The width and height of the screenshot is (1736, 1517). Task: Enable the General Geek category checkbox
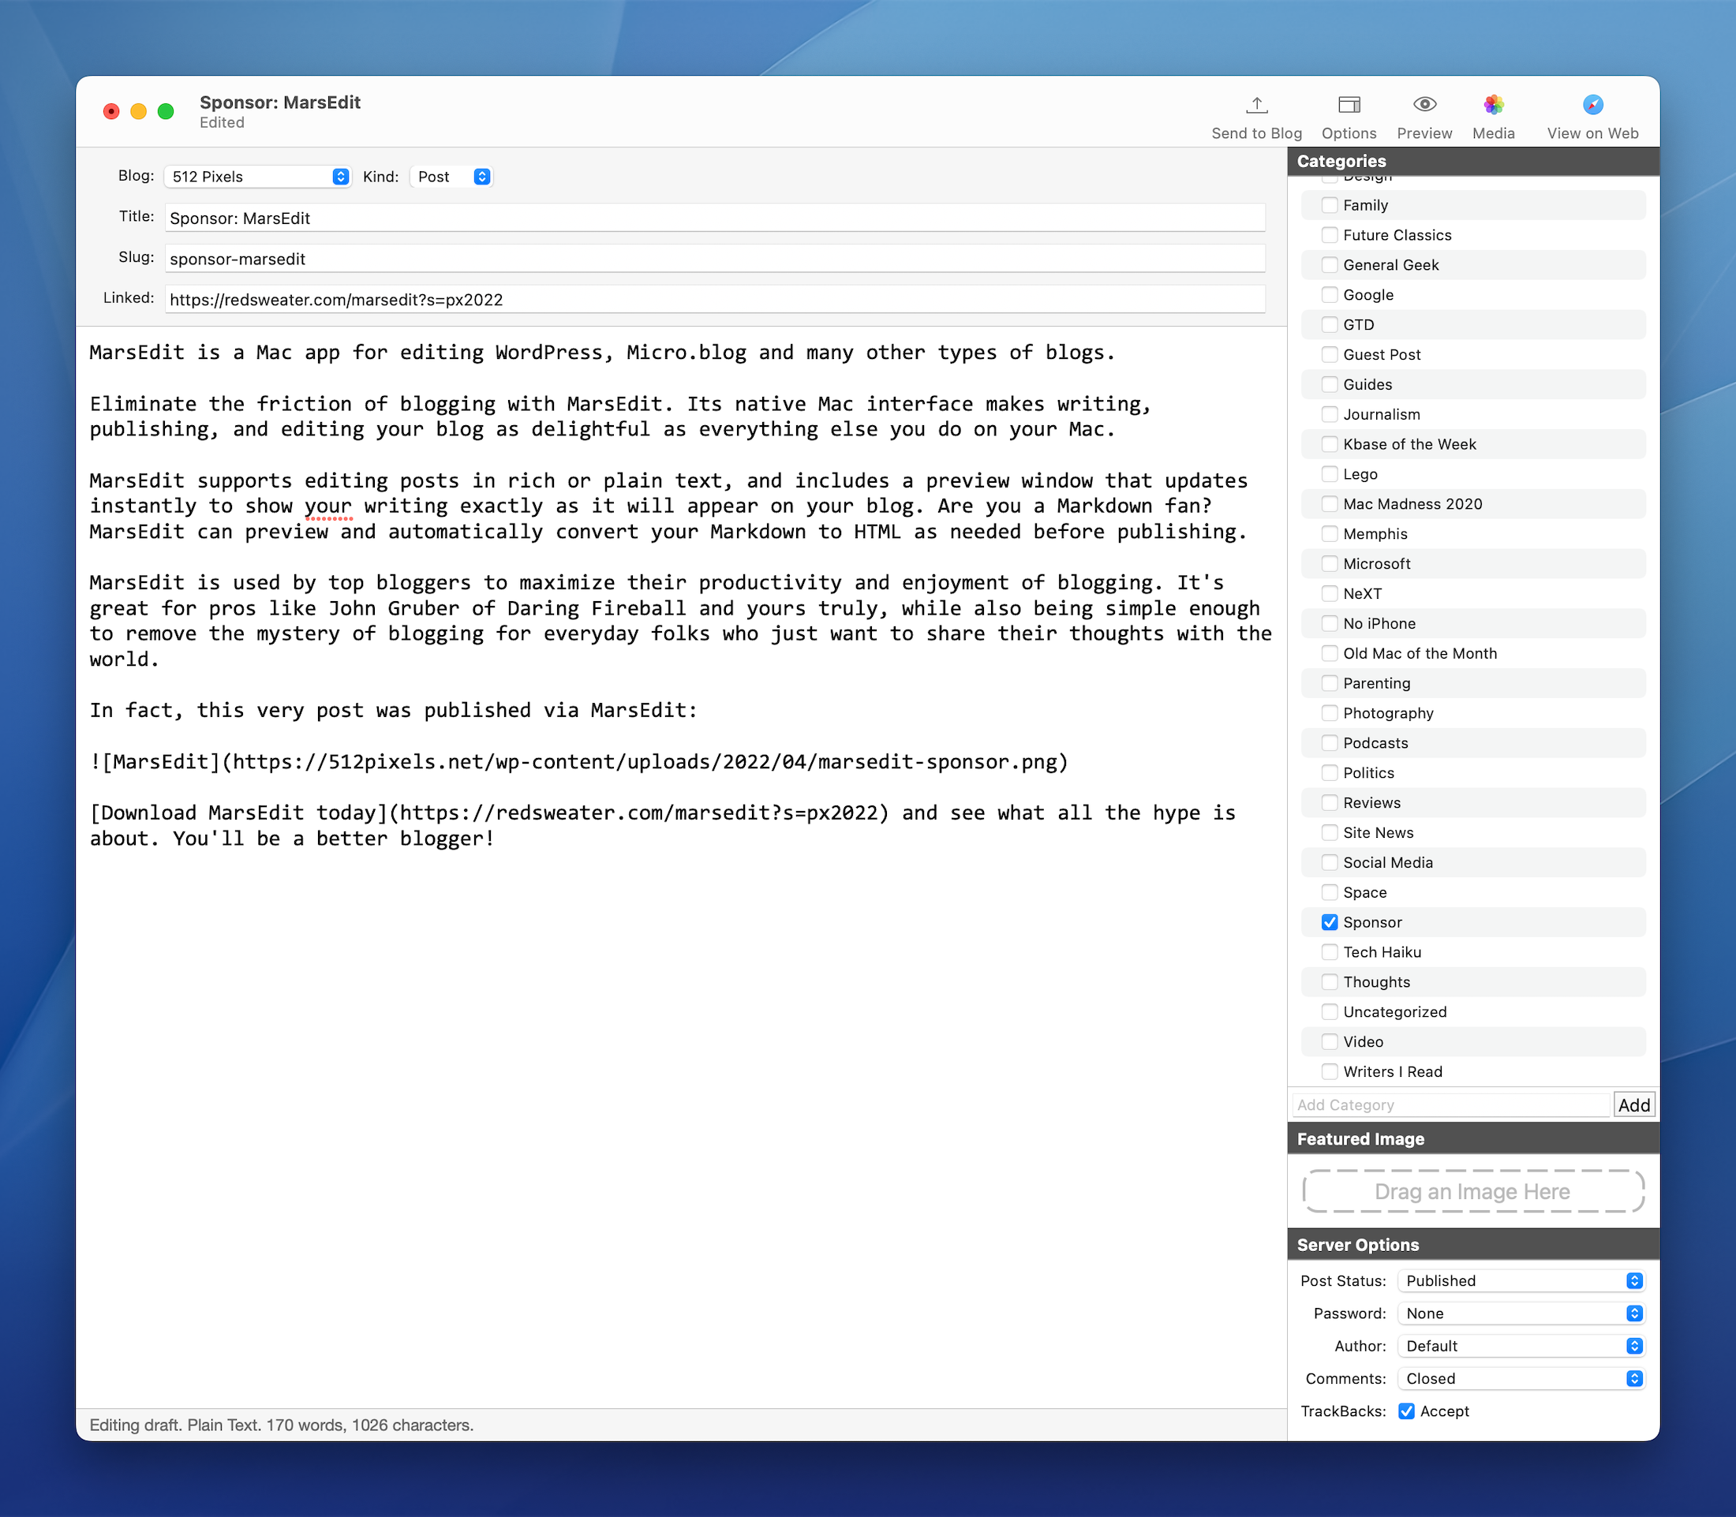click(x=1330, y=265)
